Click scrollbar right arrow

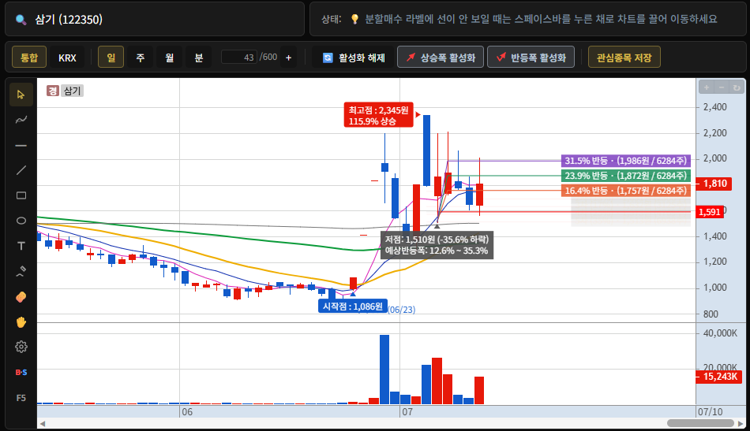[741, 423]
